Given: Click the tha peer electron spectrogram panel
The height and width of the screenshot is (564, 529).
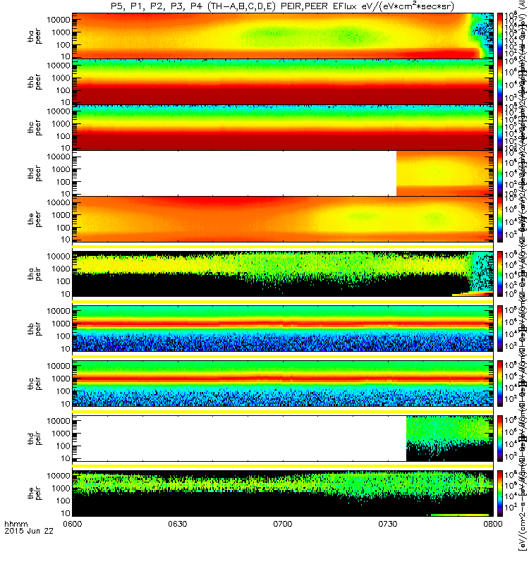Looking at the screenshot, I should pyautogui.click(x=283, y=36).
